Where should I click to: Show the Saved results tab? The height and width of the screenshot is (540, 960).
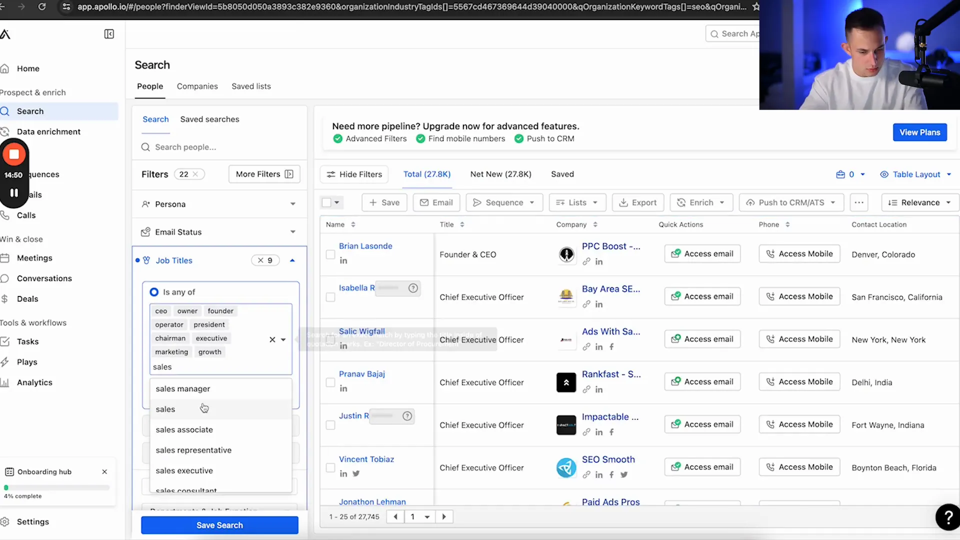point(562,174)
